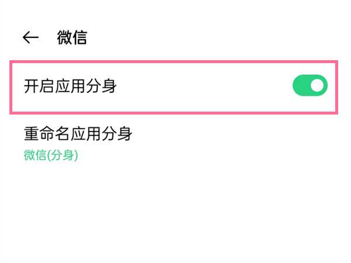Image resolution: width=351 pixels, height=263 pixels.
Task: Disable the green app clone switch
Action: pos(309,86)
